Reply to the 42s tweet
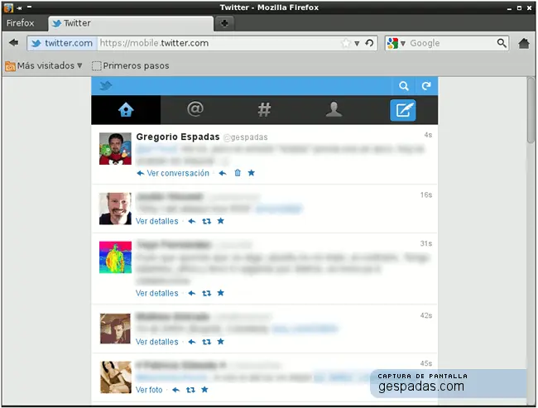538x408 pixels. pos(192,342)
